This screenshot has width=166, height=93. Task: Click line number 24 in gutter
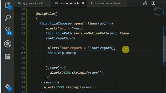tap(23, 33)
